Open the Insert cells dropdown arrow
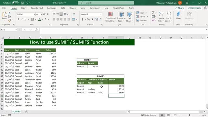 pyautogui.click(x=147, y=13)
